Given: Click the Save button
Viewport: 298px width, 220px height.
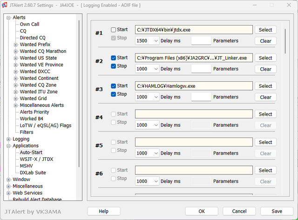Looking at the screenshot, I should pos(277,211).
